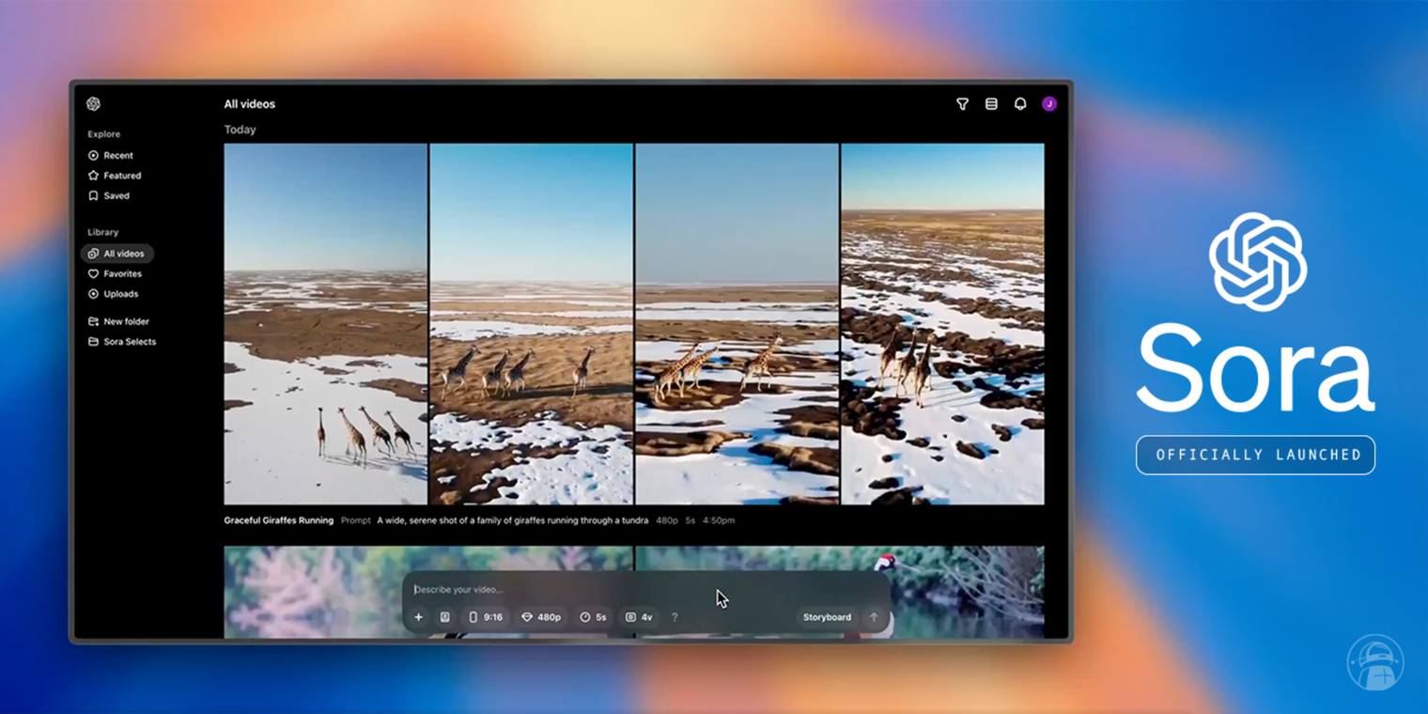
Task: Open the purple user profile avatar
Action: (1049, 104)
